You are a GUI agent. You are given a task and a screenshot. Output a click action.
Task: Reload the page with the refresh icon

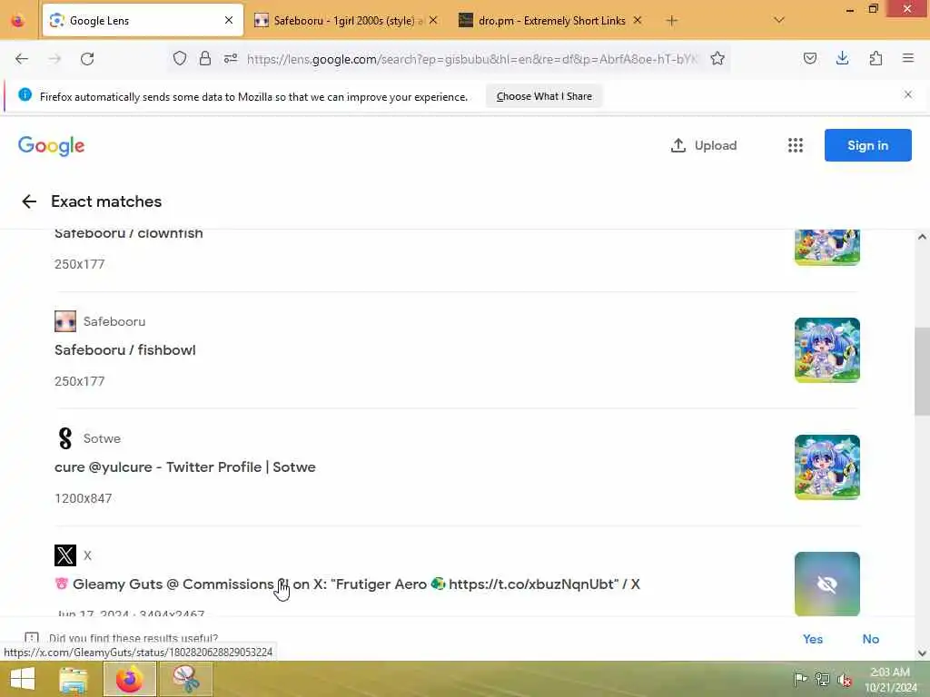coord(87,59)
